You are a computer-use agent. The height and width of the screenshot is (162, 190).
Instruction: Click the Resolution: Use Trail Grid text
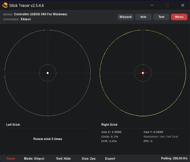click(161, 137)
